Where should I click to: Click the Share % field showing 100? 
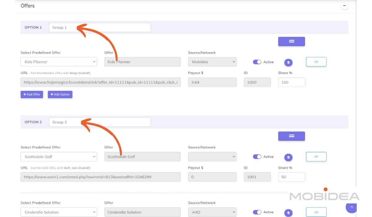click(292, 82)
